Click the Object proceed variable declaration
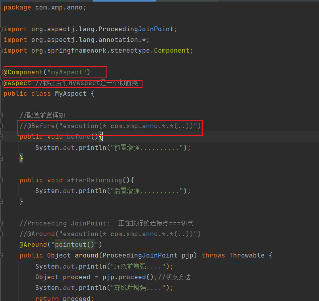The image size is (319, 301). click(63, 277)
